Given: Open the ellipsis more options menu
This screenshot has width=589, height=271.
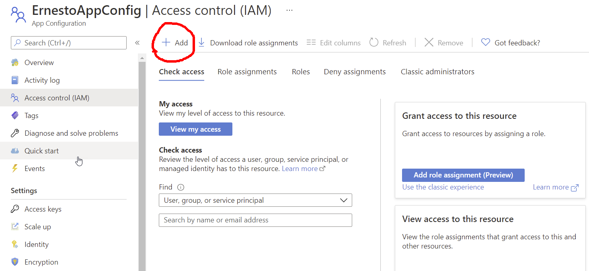Looking at the screenshot, I should coord(289,10).
